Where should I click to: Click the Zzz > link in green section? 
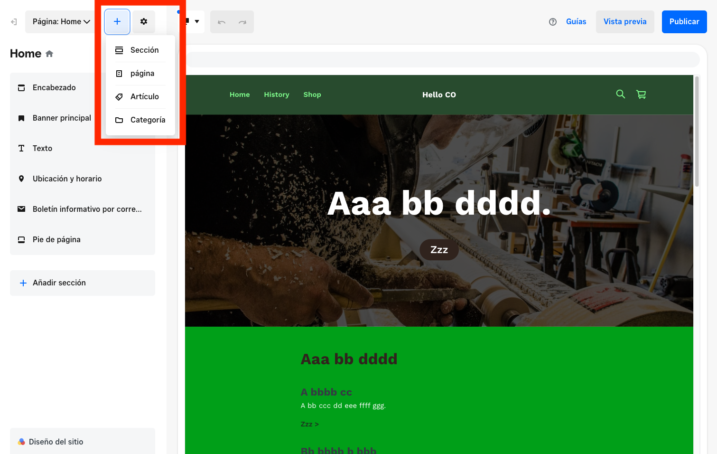click(310, 424)
